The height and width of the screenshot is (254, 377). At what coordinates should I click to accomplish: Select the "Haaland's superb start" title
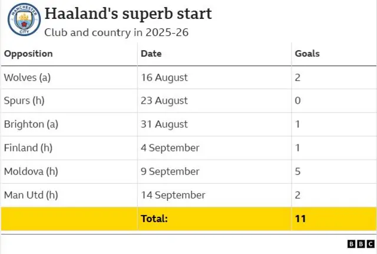(128, 14)
